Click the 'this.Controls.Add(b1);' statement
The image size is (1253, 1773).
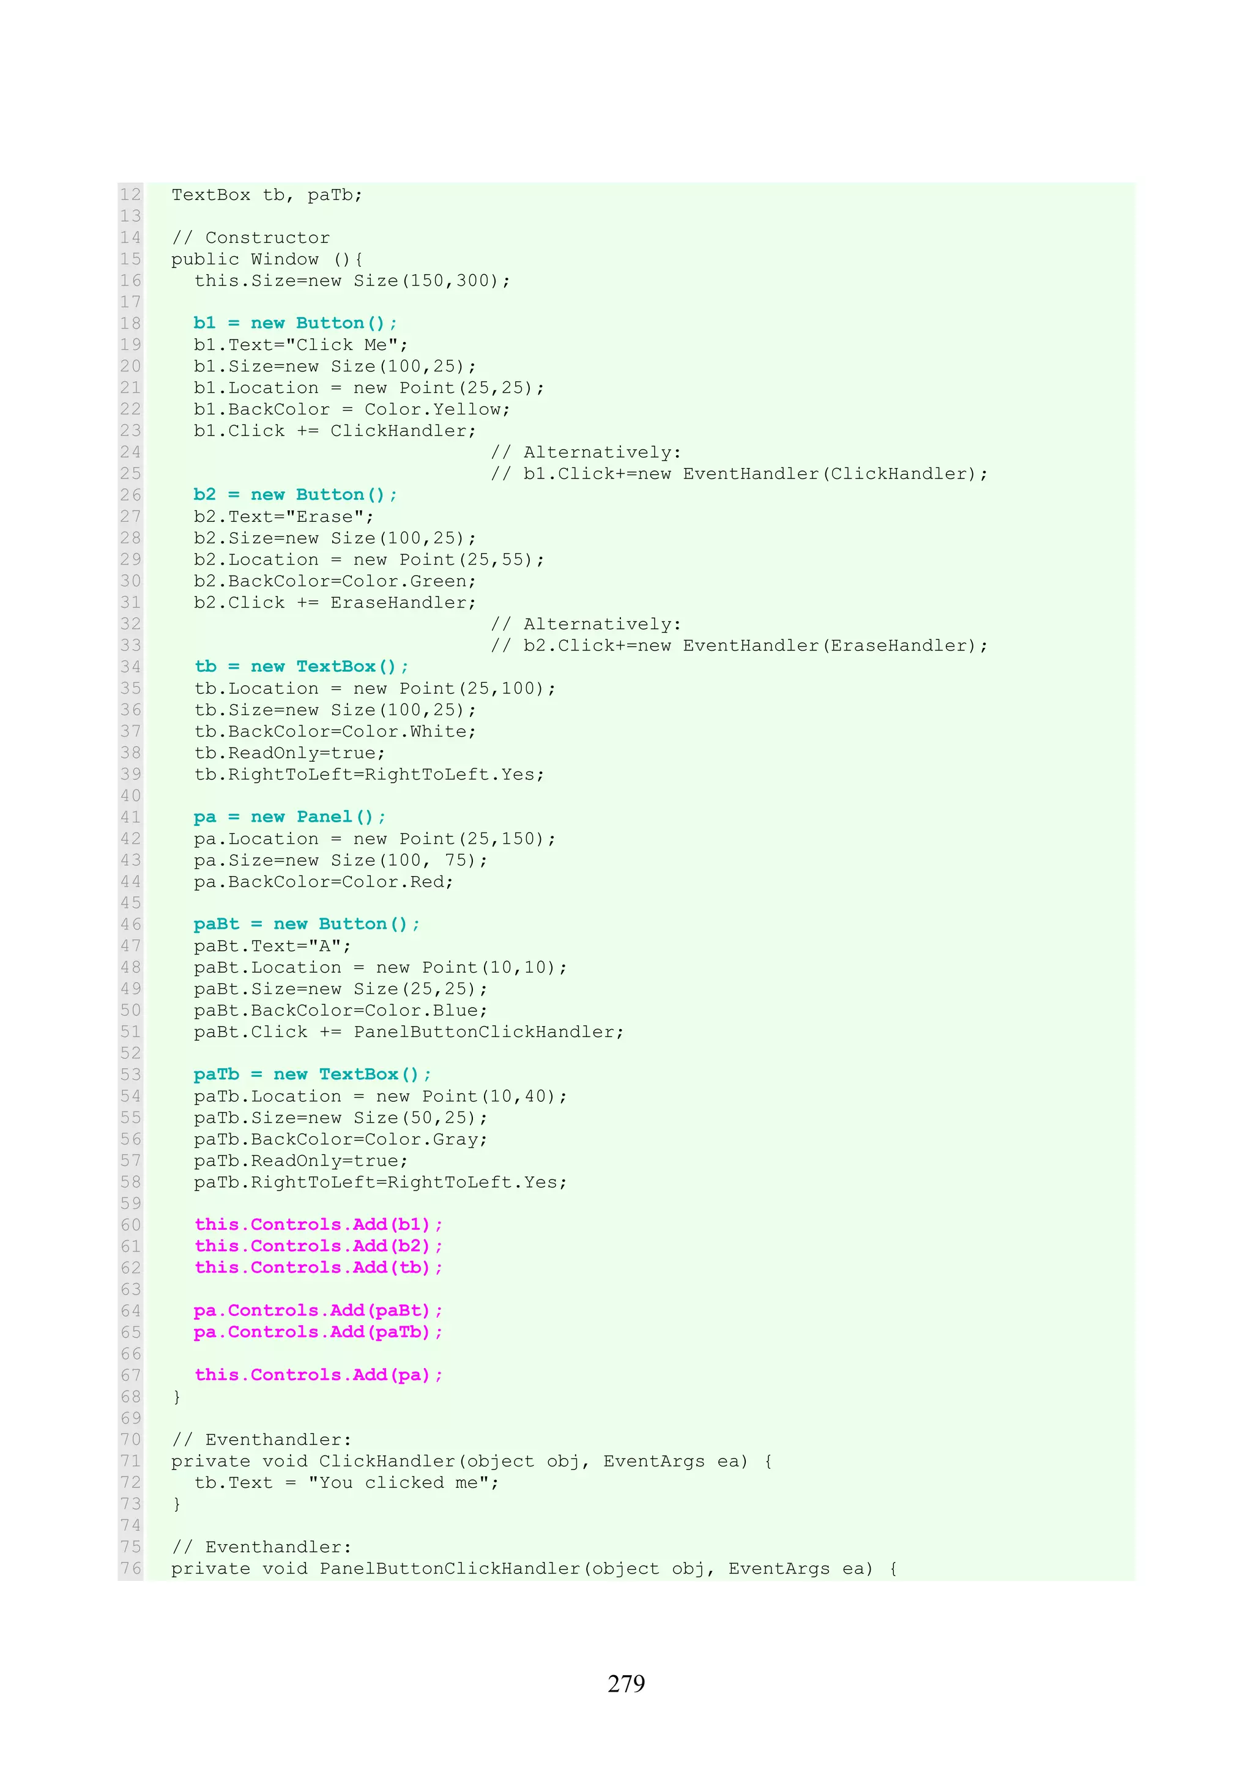click(x=318, y=1225)
